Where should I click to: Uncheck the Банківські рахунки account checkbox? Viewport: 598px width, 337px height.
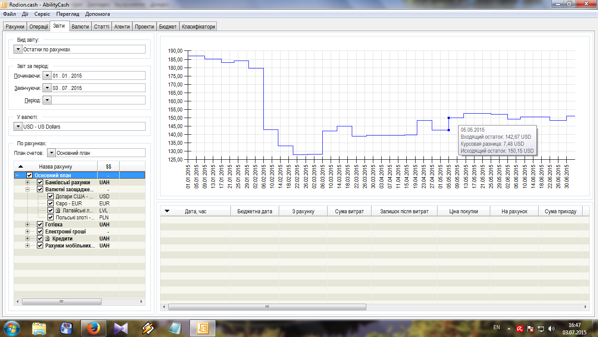click(x=40, y=183)
